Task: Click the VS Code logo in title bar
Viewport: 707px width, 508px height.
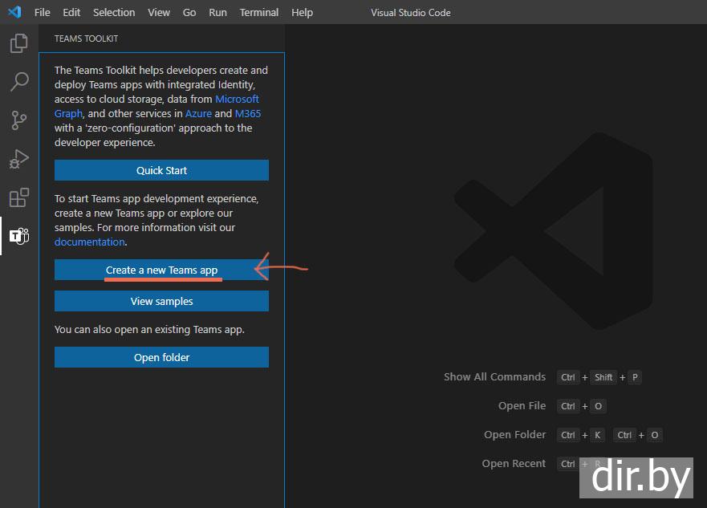Action: coord(14,12)
